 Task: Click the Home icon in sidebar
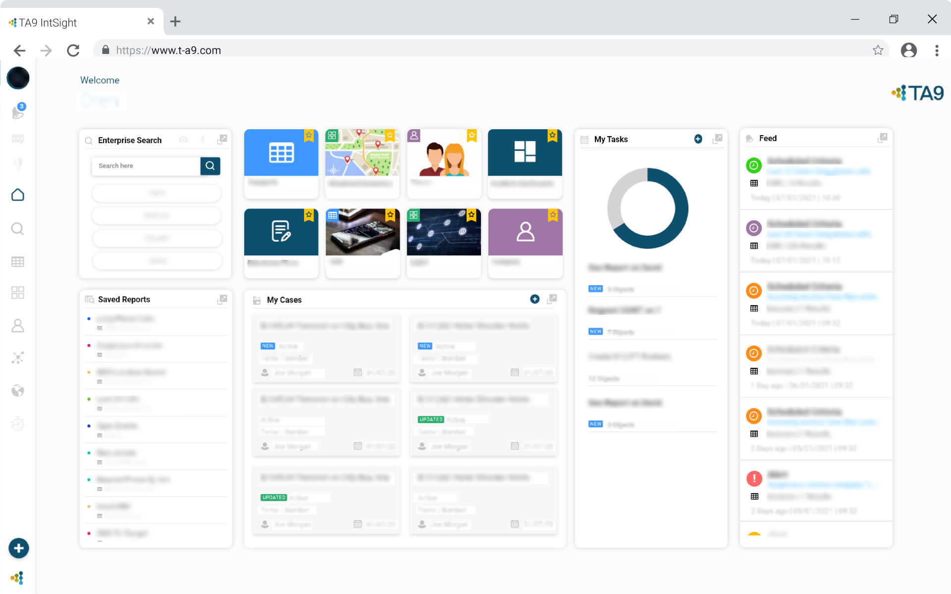click(18, 195)
